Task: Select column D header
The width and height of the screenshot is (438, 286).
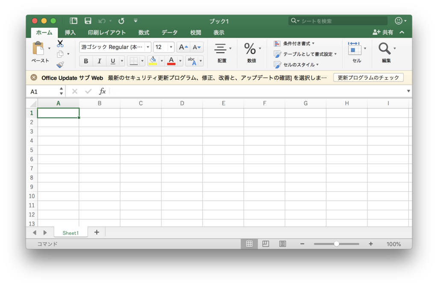Action: (182, 103)
